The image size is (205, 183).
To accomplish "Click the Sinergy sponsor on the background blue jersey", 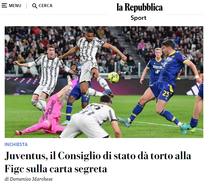I will click(157, 67).
